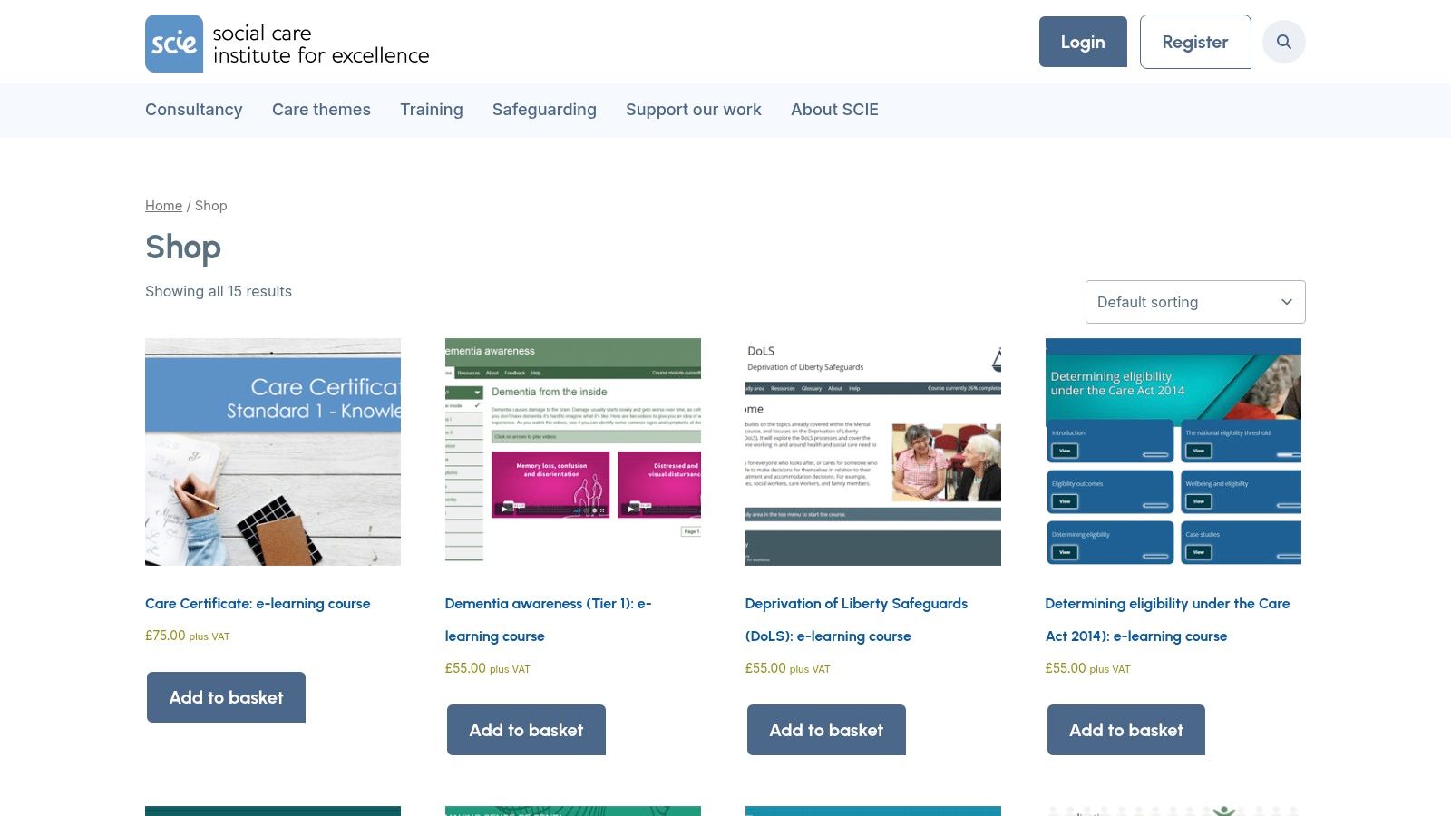
Task: Go to Training menu item
Action: coord(431,110)
